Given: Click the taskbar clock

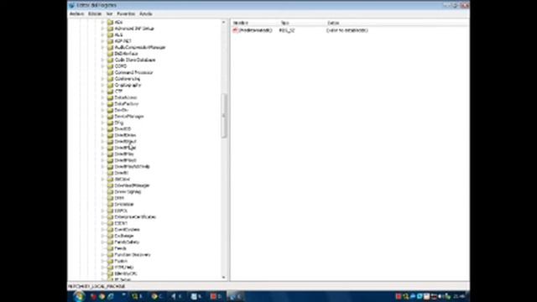Looking at the screenshot, I should tap(459, 296).
